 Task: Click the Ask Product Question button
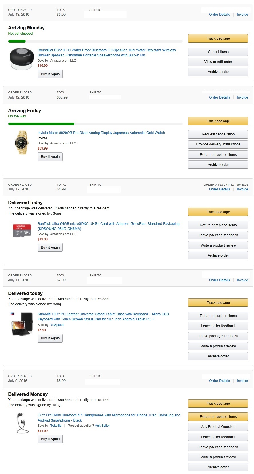coord(218,427)
